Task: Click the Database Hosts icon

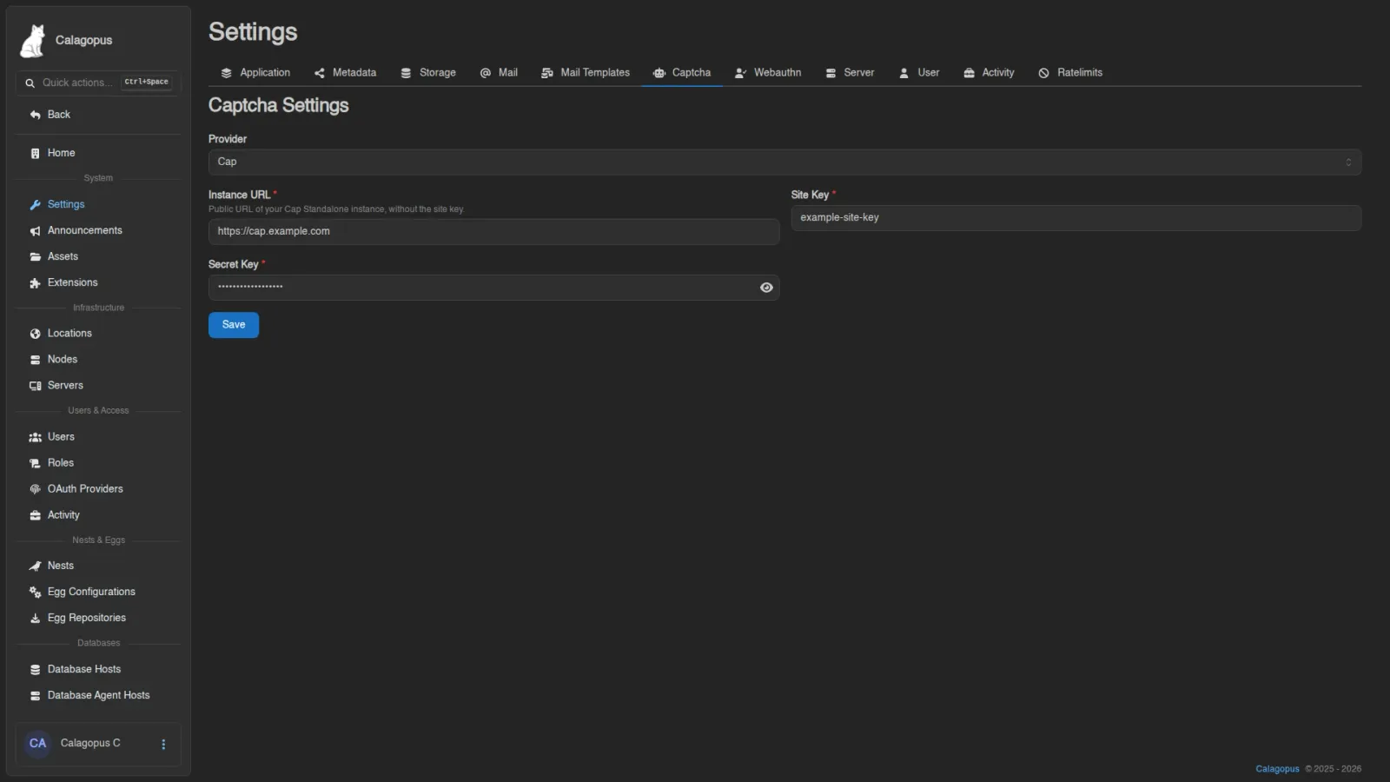Action: click(35, 670)
